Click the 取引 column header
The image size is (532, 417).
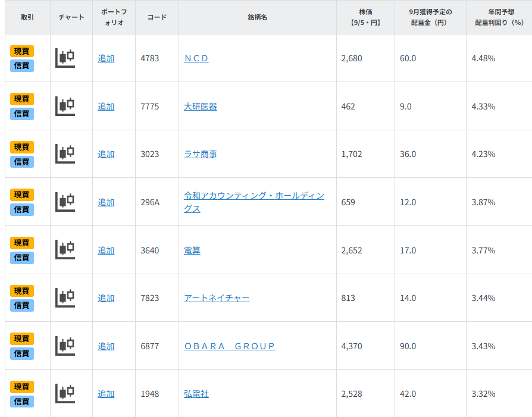pos(27,17)
